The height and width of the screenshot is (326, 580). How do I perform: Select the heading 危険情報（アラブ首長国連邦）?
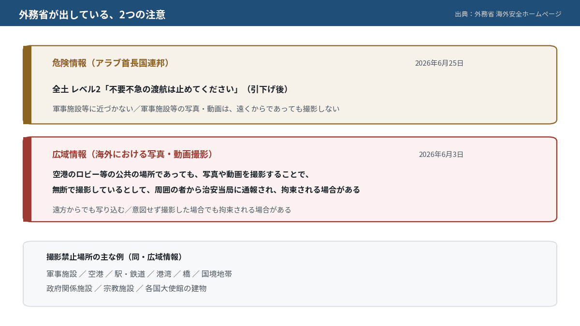click(x=111, y=63)
